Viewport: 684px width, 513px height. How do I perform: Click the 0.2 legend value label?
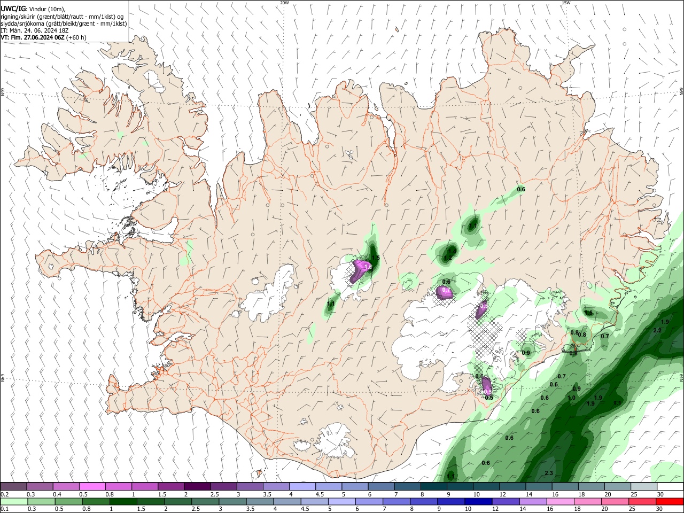pyautogui.click(x=5, y=494)
